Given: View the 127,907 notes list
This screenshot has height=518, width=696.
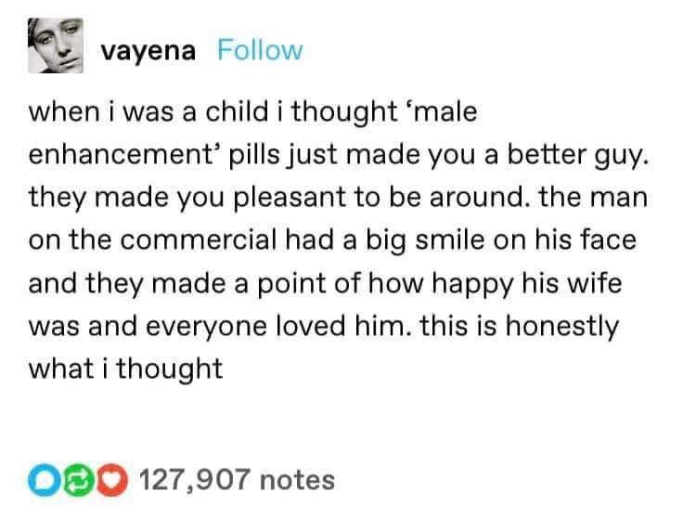Looking at the screenshot, I should pos(236,479).
